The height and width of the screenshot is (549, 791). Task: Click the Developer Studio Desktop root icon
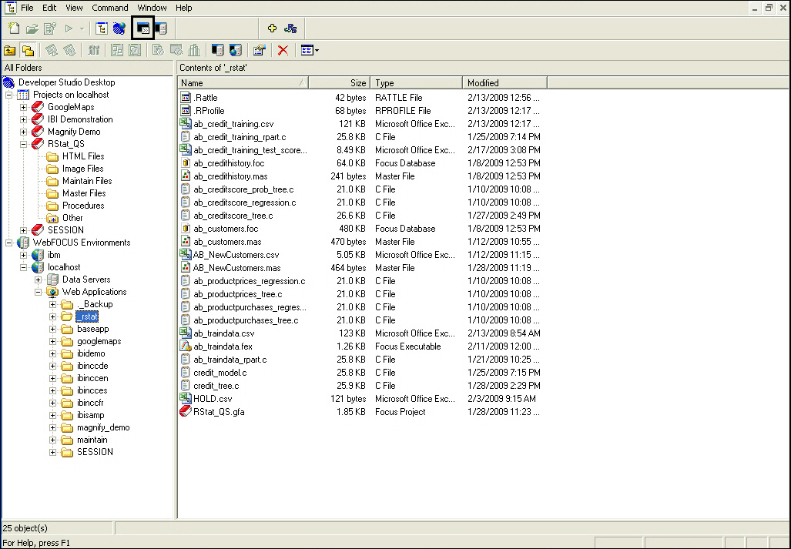pyautogui.click(x=9, y=82)
